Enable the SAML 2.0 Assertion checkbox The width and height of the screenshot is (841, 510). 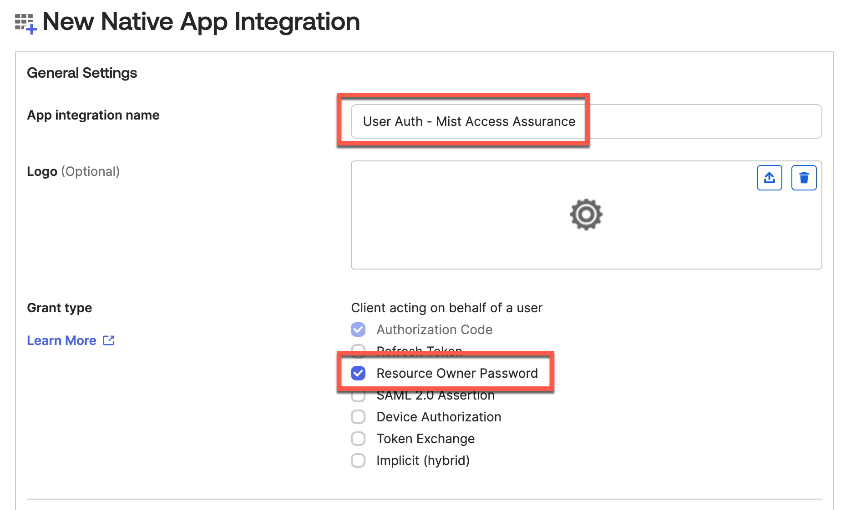(358, 396)
